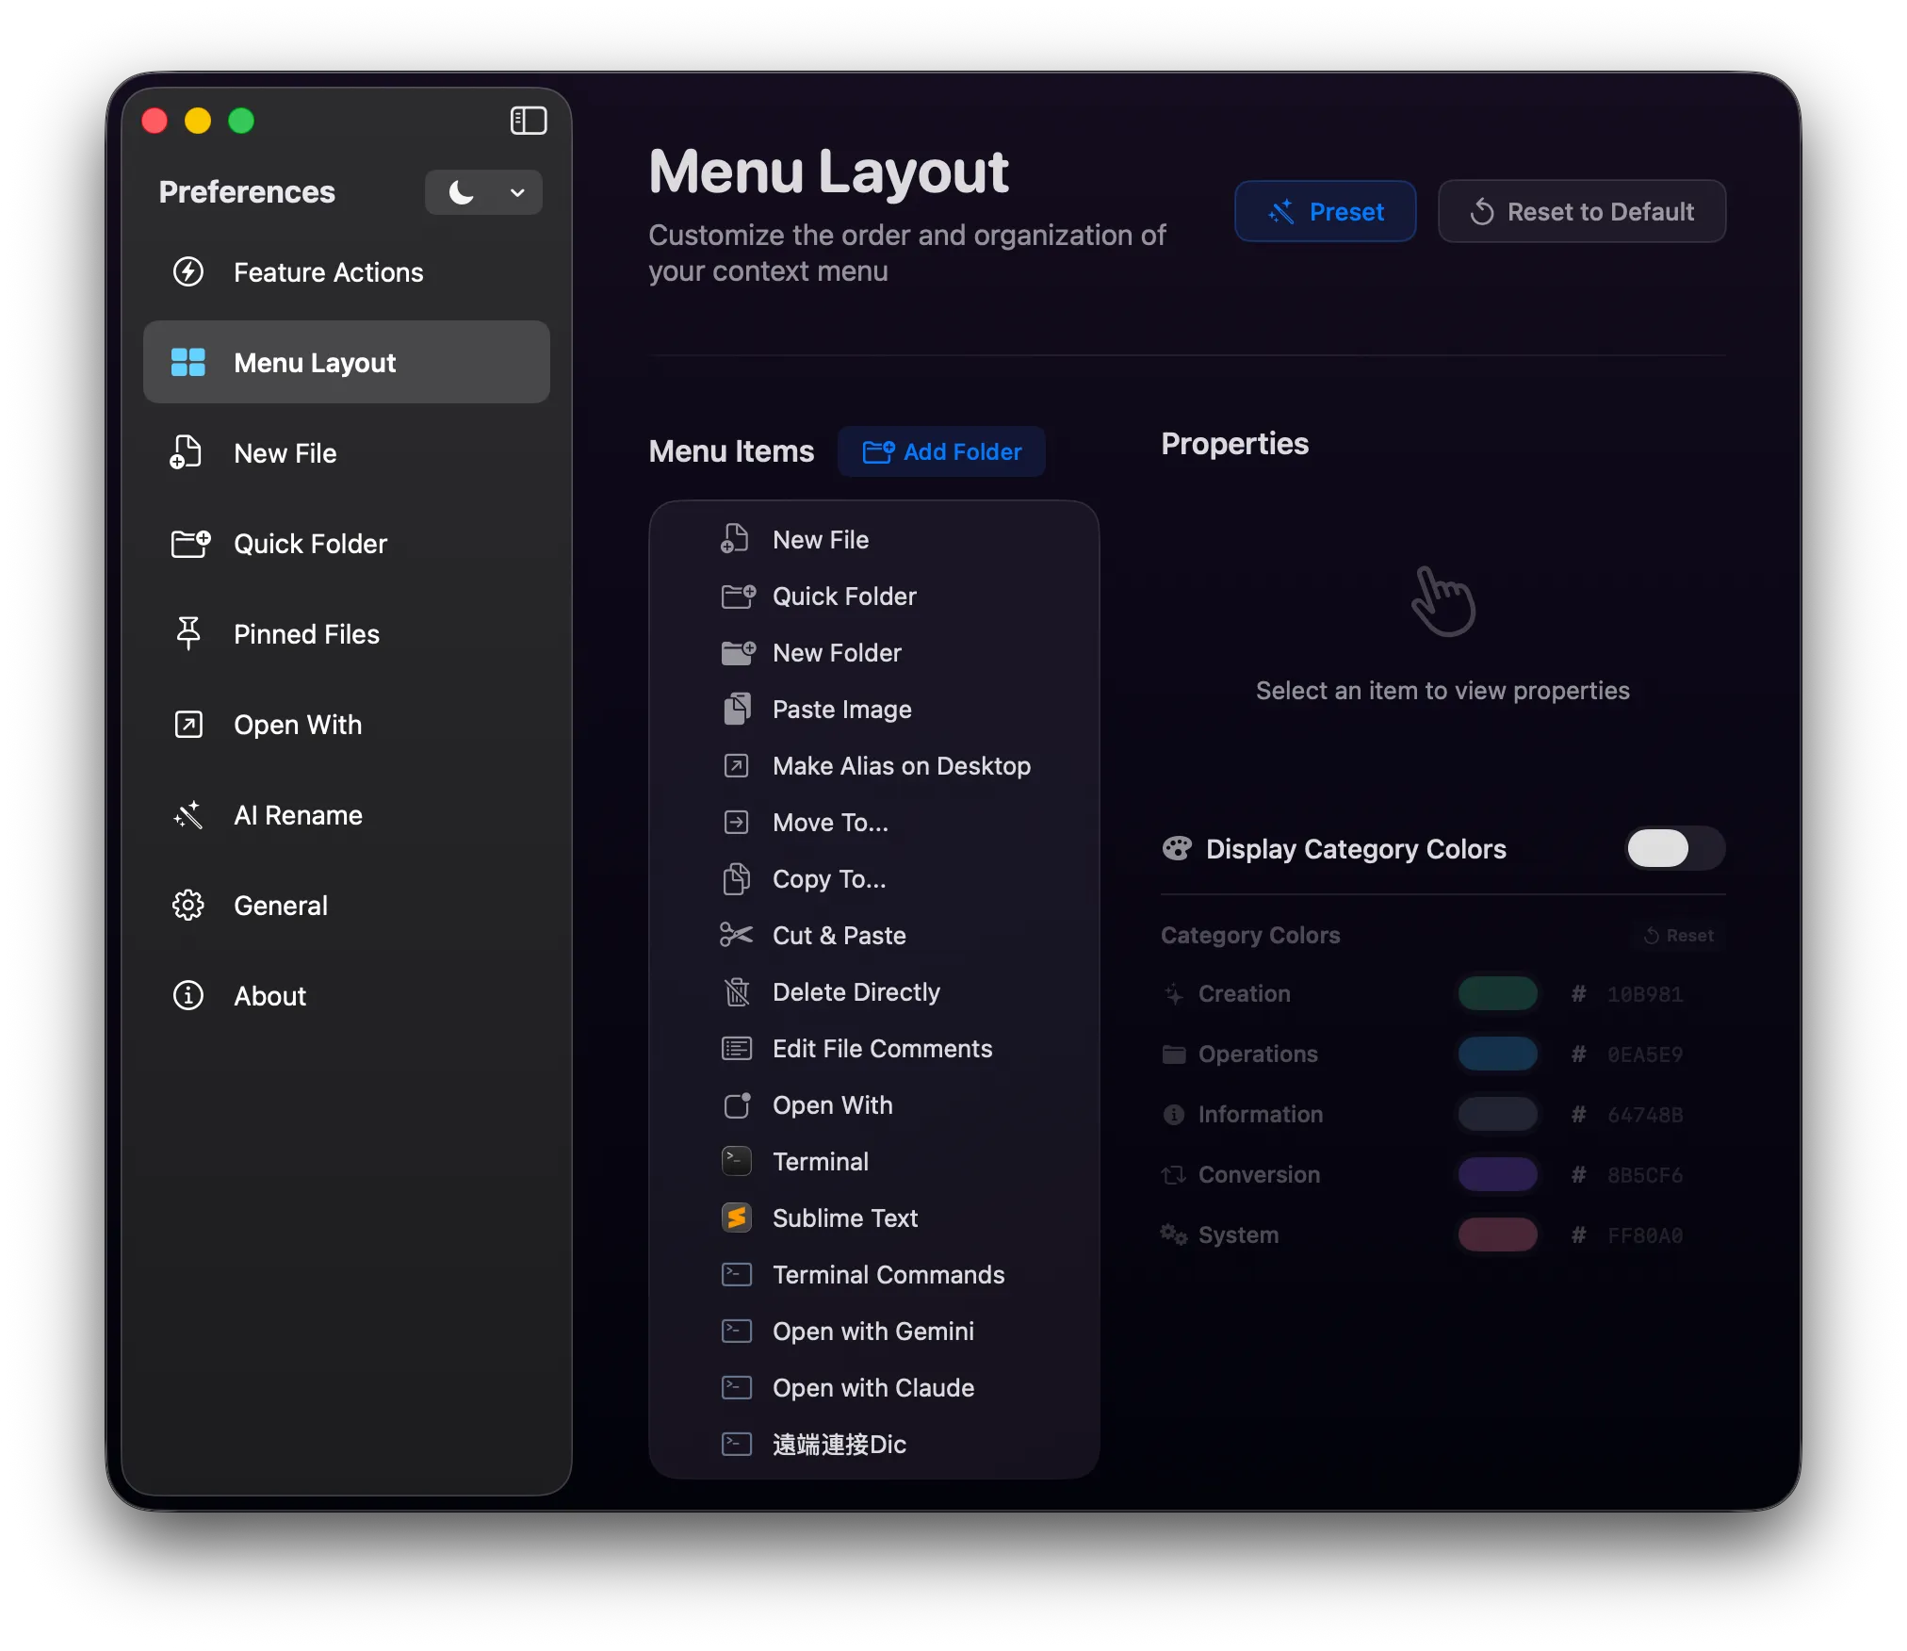This screenshot has width=1907, height=1651.
Task: Click the 遠端連接Dic item icon
Action: click(737, 1444)
